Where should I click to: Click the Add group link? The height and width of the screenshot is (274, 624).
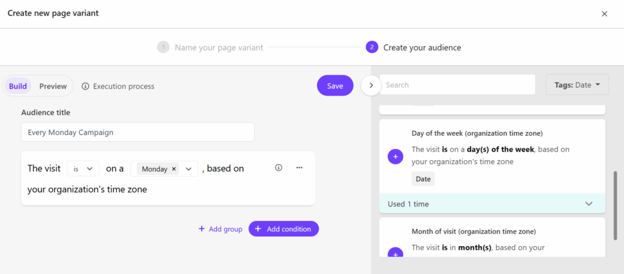[x=220, y=229]
